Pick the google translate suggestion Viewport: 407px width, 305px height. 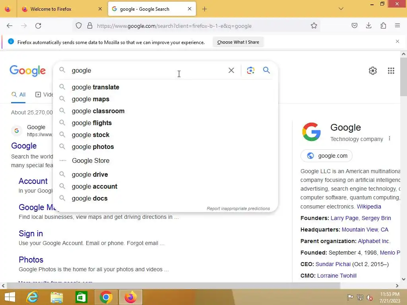click(x=165, y=87)
